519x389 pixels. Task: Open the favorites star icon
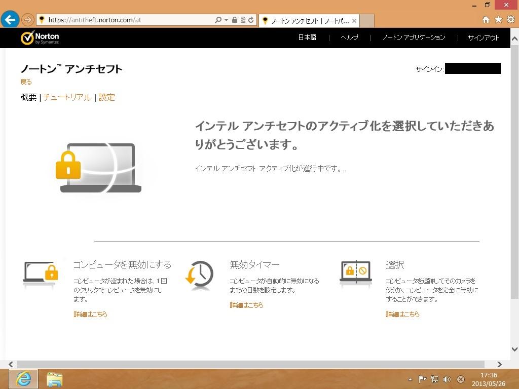[498, 20]
